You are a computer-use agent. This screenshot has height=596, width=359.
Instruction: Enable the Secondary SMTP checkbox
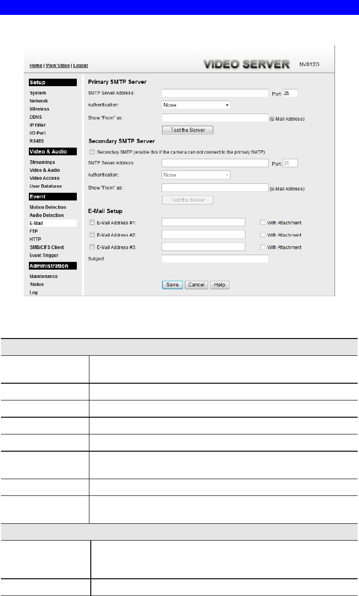[x=92, y=152]
